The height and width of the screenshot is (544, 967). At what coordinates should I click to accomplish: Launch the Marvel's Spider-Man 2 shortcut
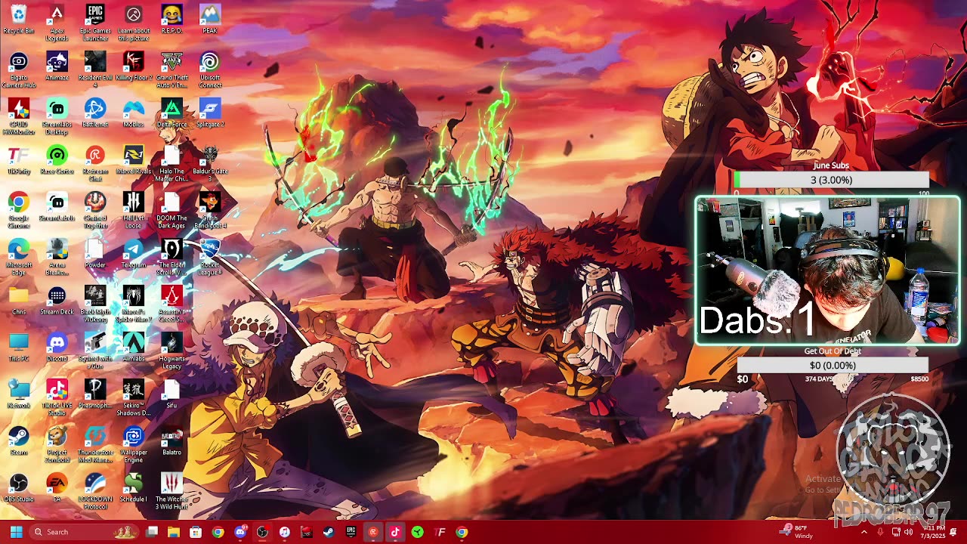click(x=134, y=304)
